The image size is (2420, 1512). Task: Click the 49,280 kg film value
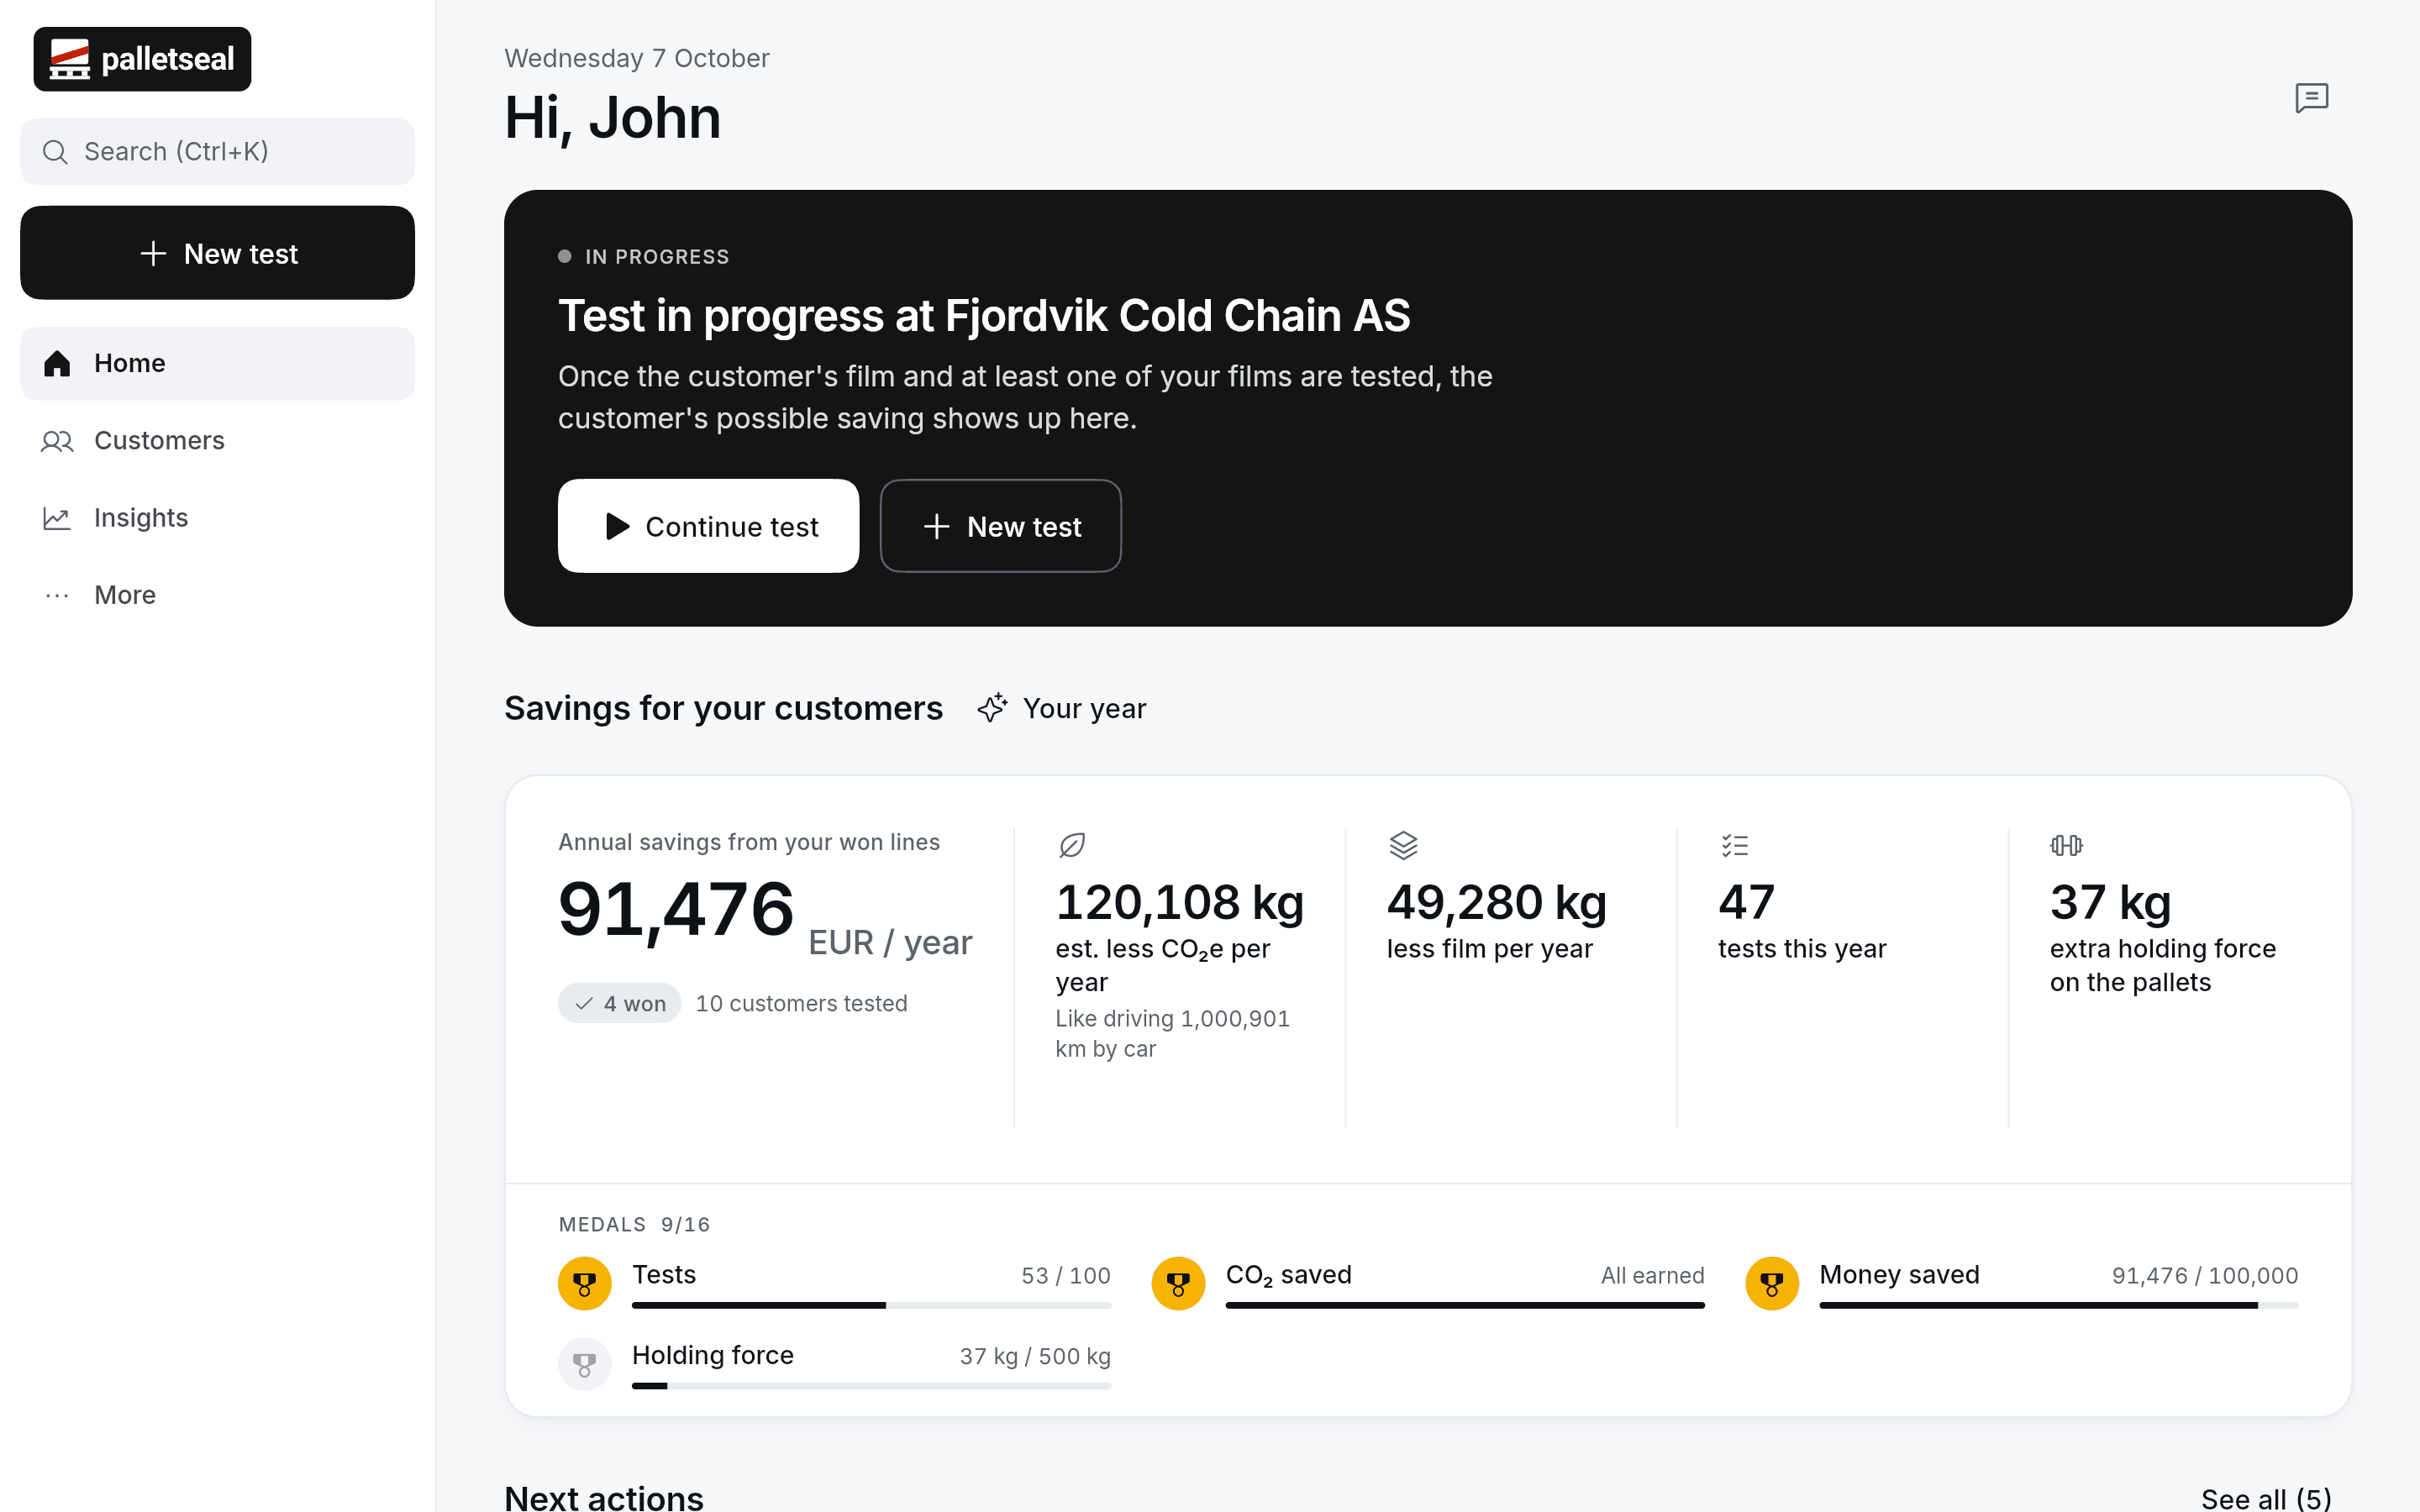pos(1496,902)
